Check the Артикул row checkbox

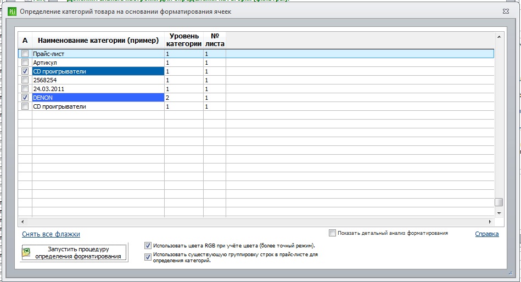coord(25,63)
